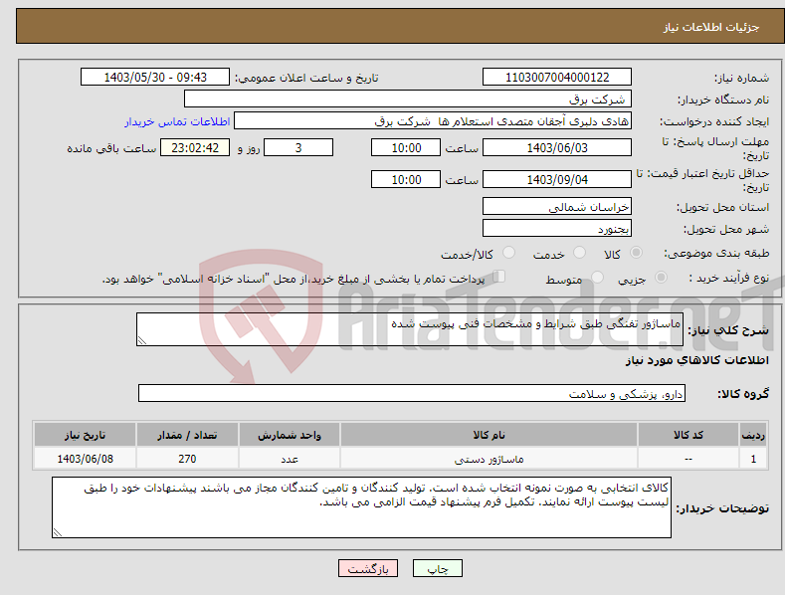This screenshot has height=595, width=785.
Task: Select the کالا/خدمت radio button
Action: click(508, 253)
